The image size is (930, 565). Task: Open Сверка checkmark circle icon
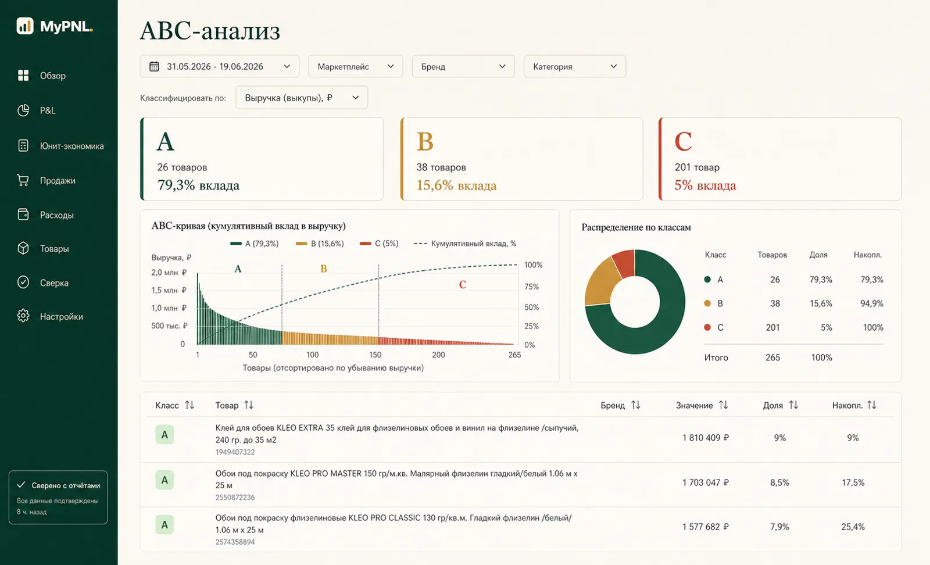click(x=23, y=282)
